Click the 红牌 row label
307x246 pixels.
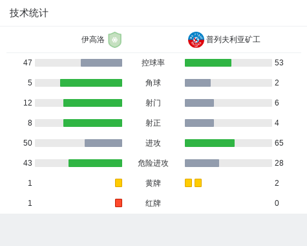coord(153,203)
